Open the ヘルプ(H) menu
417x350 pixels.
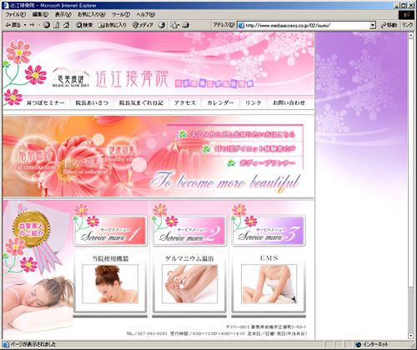click(x=146, y=14)
